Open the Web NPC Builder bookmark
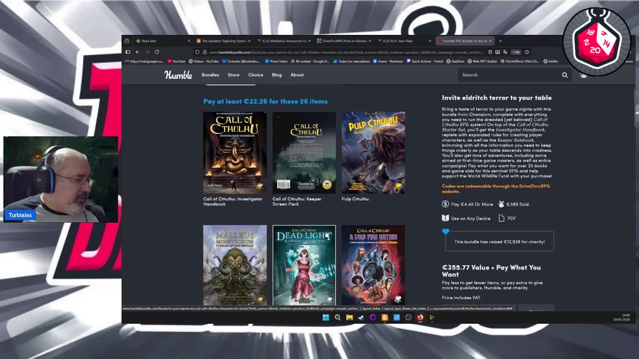Viewport: 639px width, 359px height. pyautogui.click(x=482, y=61)
